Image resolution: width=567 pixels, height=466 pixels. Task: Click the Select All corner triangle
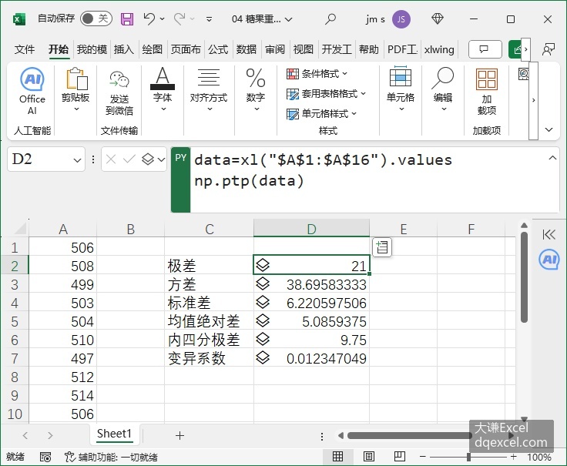click(x=20, y=229)
